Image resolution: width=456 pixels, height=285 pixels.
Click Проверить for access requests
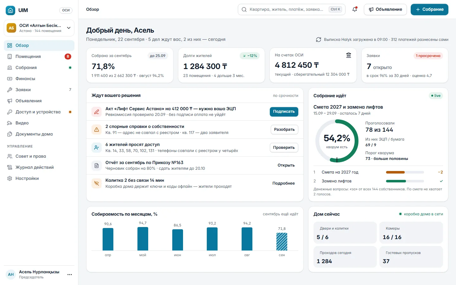click(x=284, y=148)
